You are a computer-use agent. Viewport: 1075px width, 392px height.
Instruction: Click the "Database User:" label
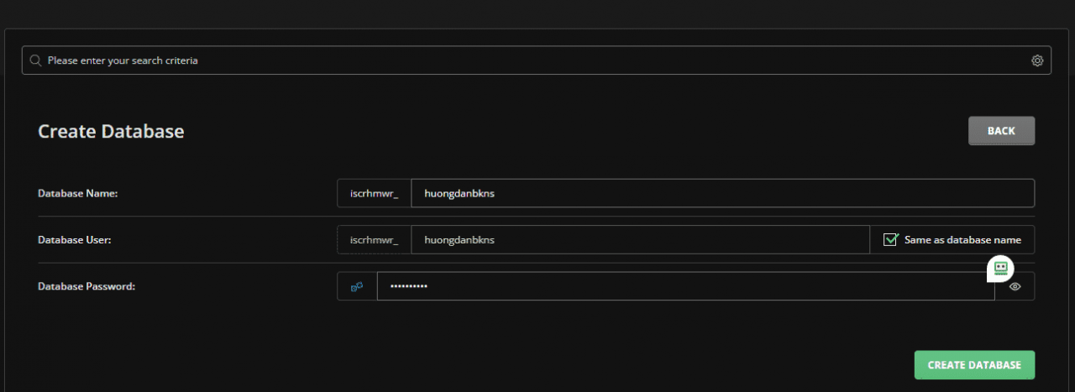click(75, 240)
